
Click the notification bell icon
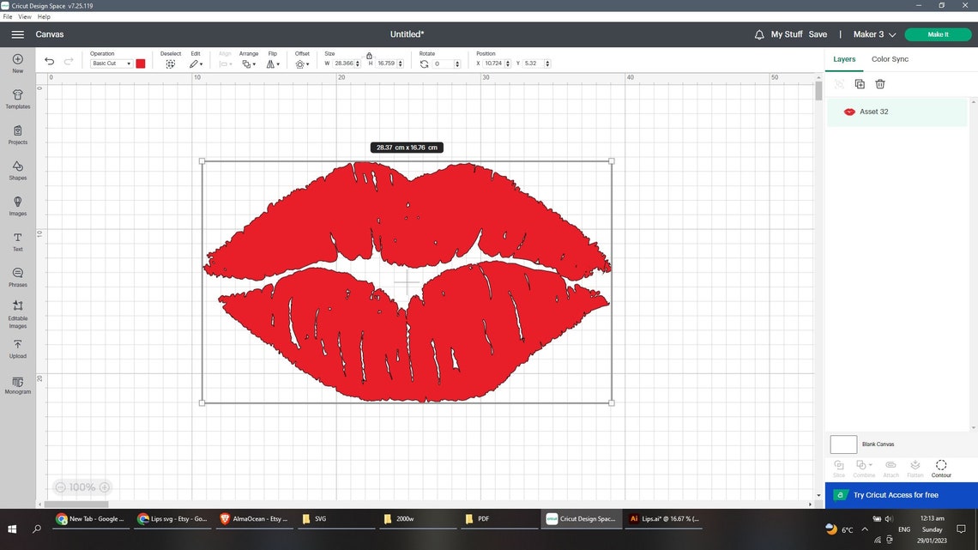(x=758, y=33)
